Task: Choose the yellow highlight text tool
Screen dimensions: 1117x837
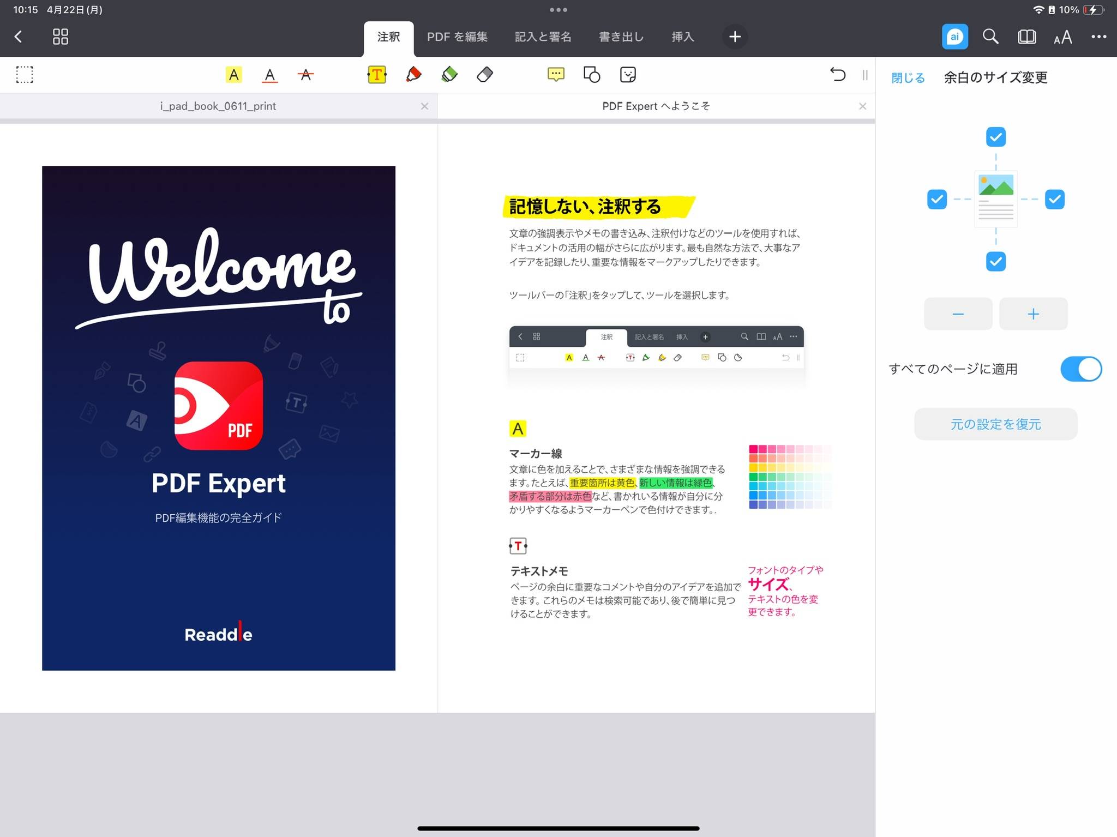Action: pyautogui.click(x=234, y=75)
